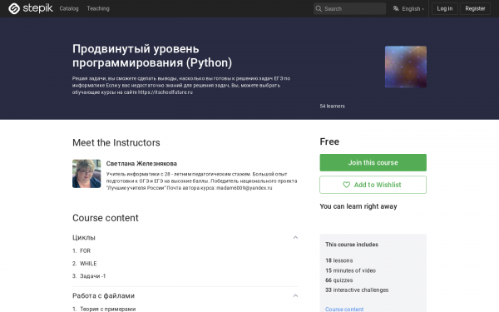The height and width of the screenshot is (312, 499).
Task: Click the course title Продвинутый уровень программирования
Action: point(152,56)
